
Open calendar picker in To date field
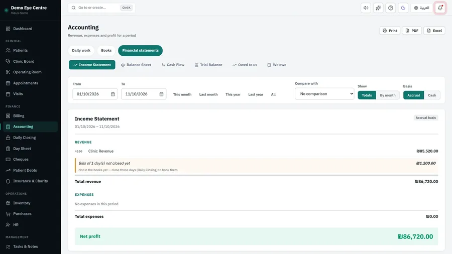click(161, 94)
